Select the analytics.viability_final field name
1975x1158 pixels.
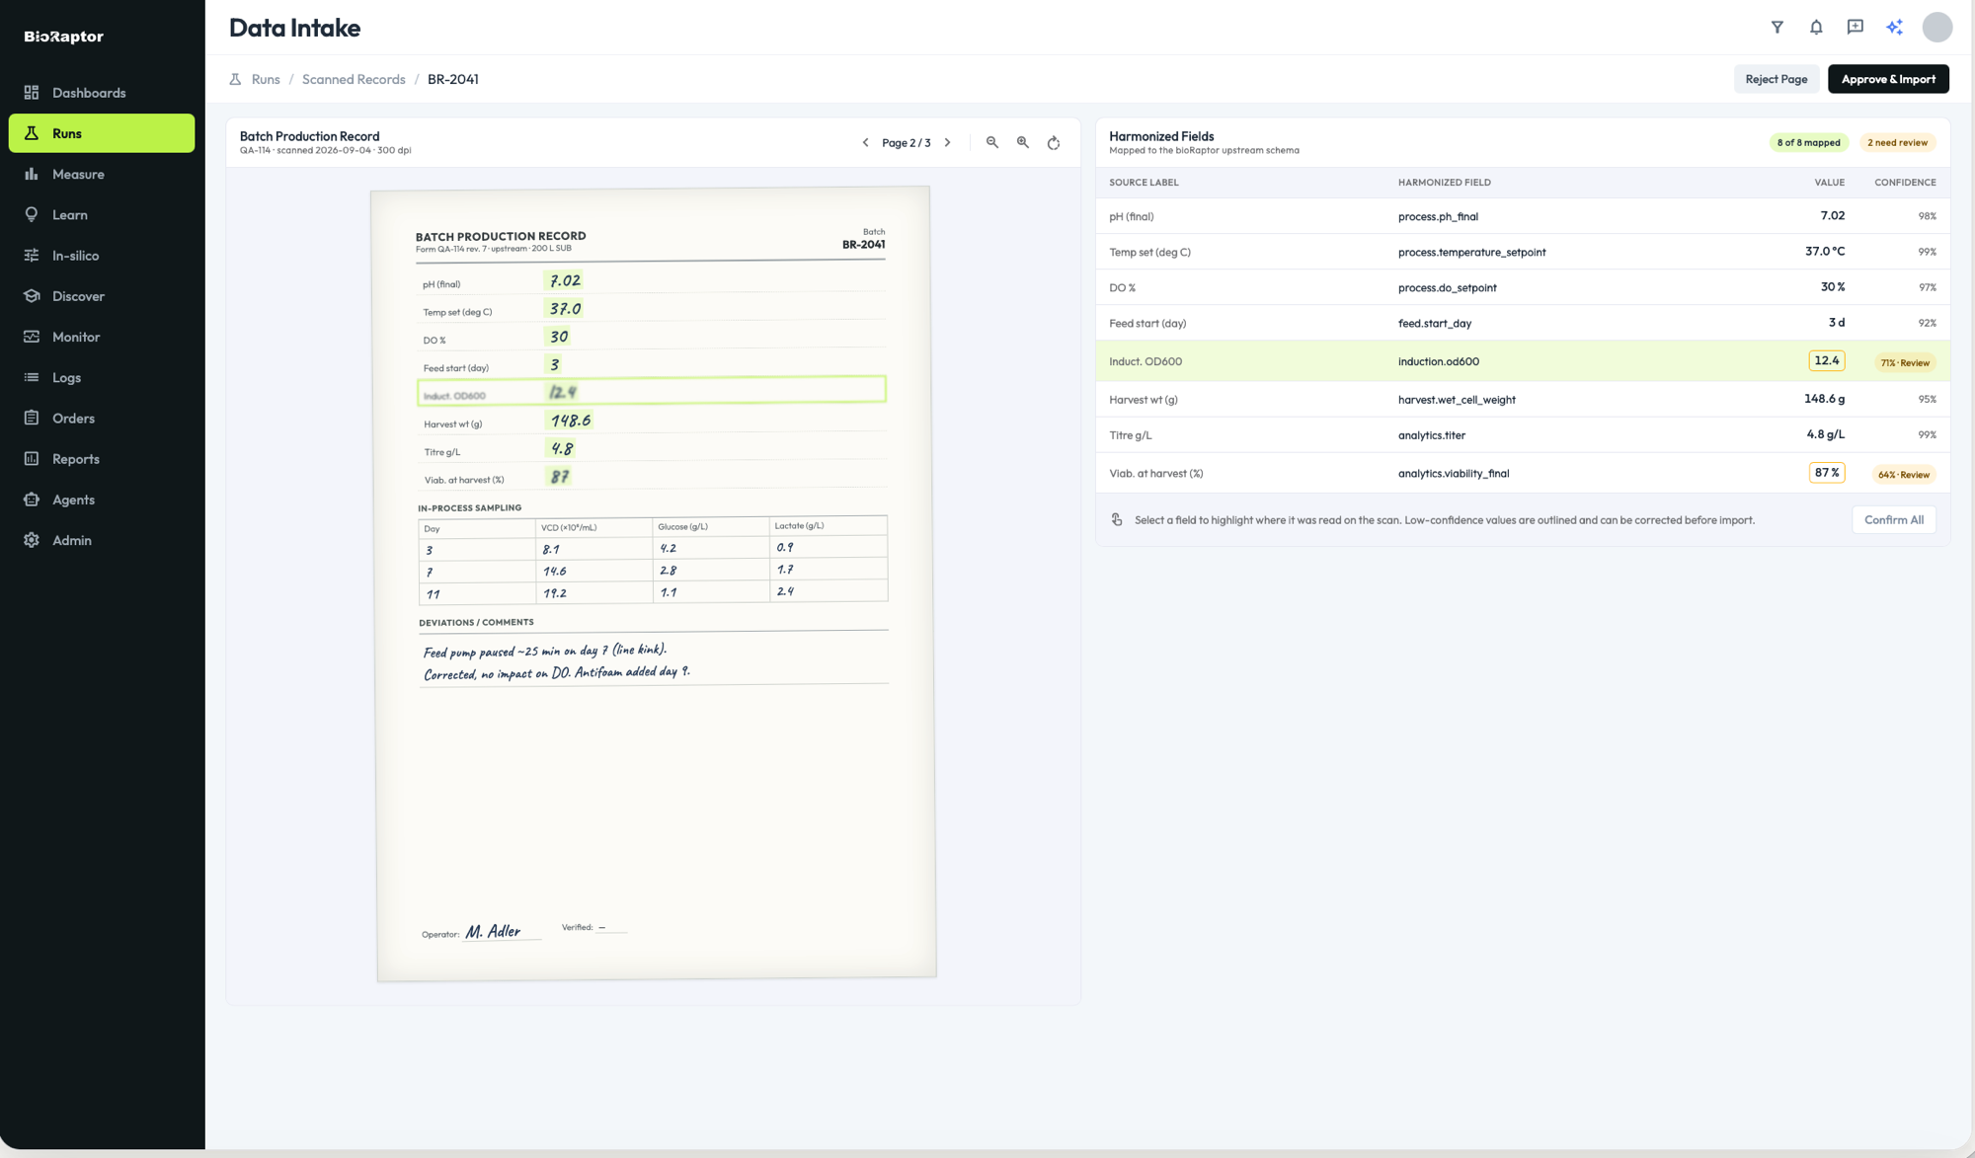pos(1453,474)
